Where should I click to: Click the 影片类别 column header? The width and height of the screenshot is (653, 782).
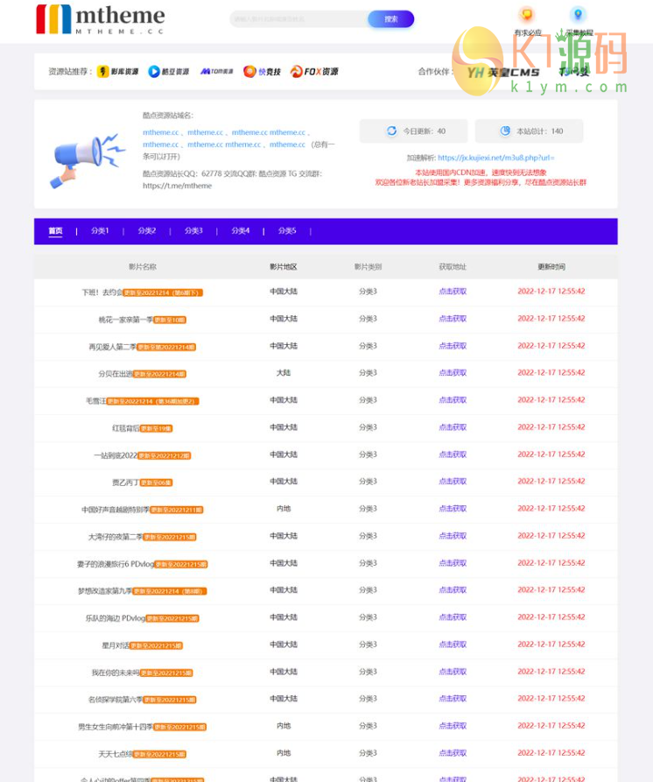pyautogui.click(x=368, y=267)
